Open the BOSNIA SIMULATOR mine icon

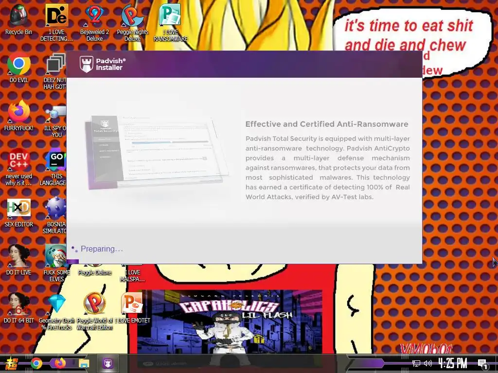(55, 216)
